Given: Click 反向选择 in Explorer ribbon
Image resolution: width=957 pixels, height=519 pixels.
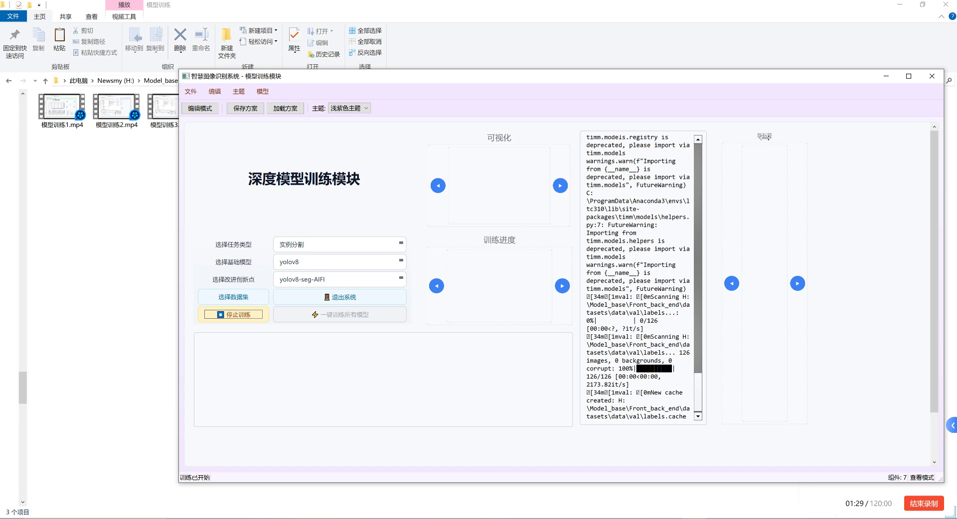Looking at the screenshot, I should (365, 52).
